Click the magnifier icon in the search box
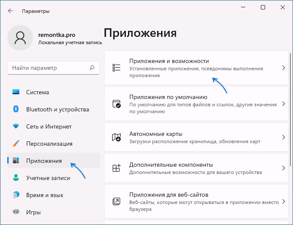This screenshot has width=293, height=225. pyautogui.click(x=92, y=68)
